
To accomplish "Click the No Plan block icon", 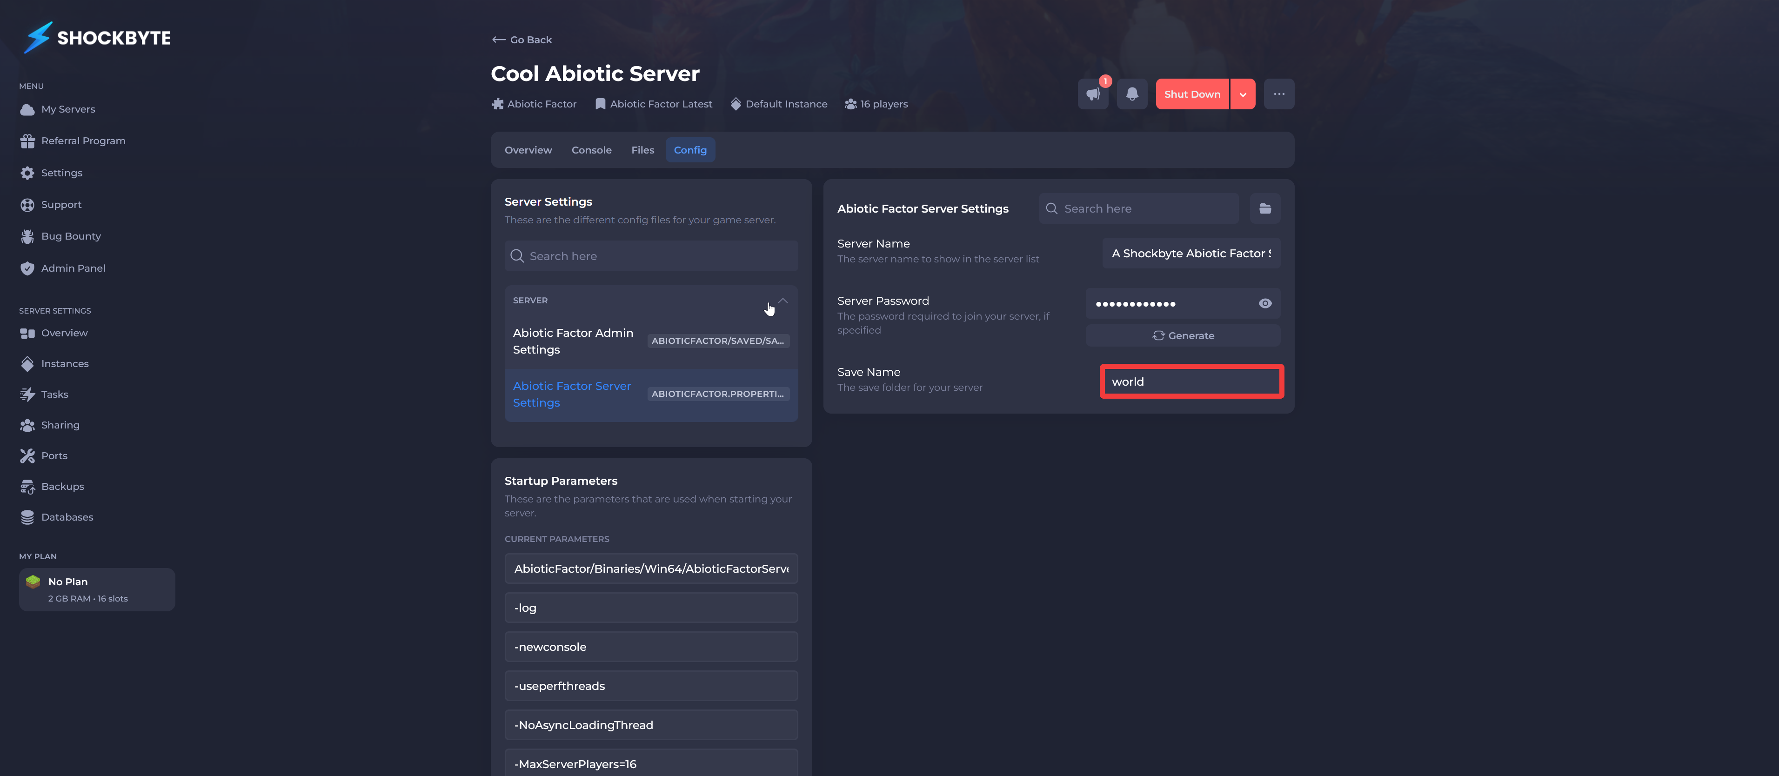I will [33, 582].
